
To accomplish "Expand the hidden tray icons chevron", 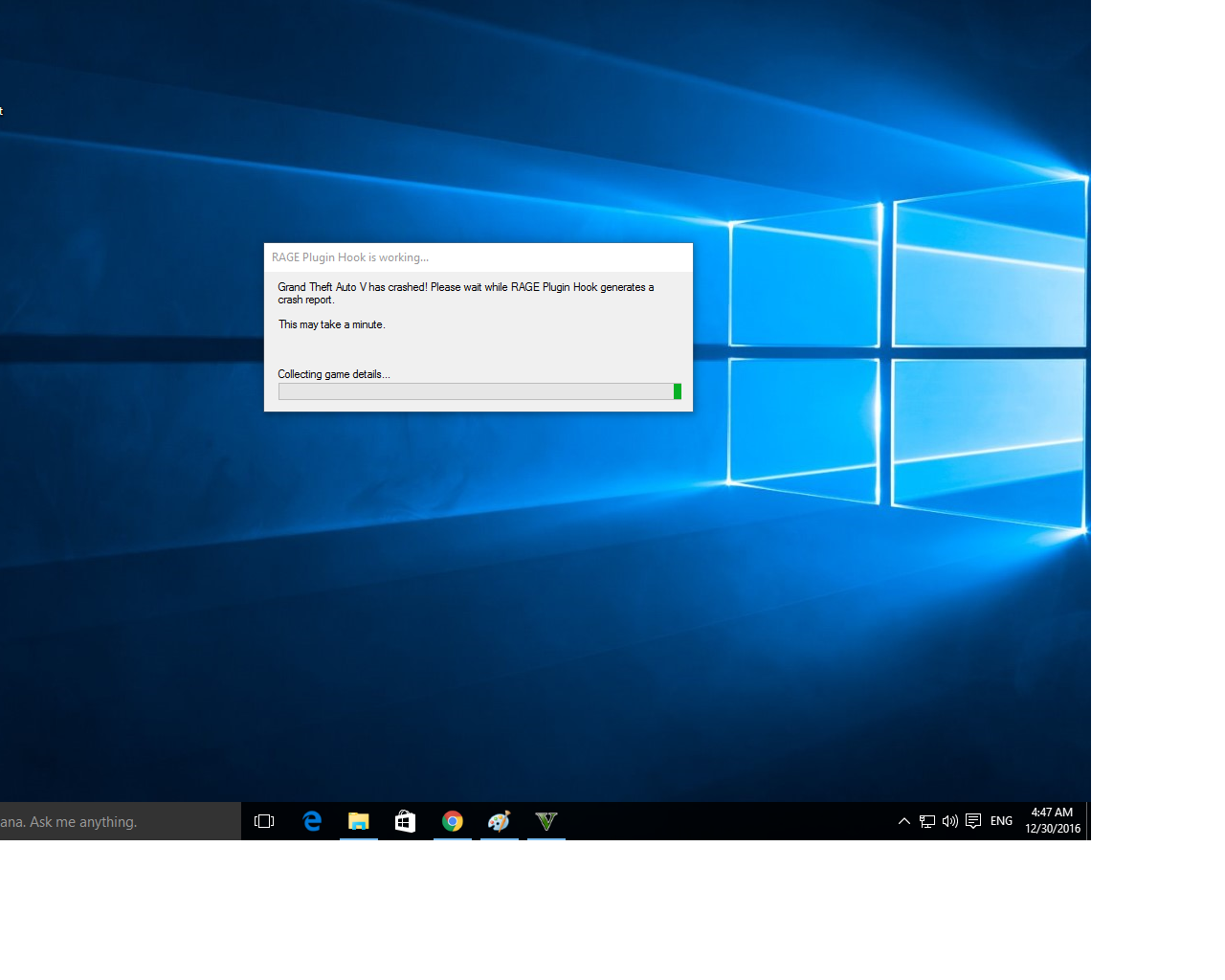I will 903,821.
